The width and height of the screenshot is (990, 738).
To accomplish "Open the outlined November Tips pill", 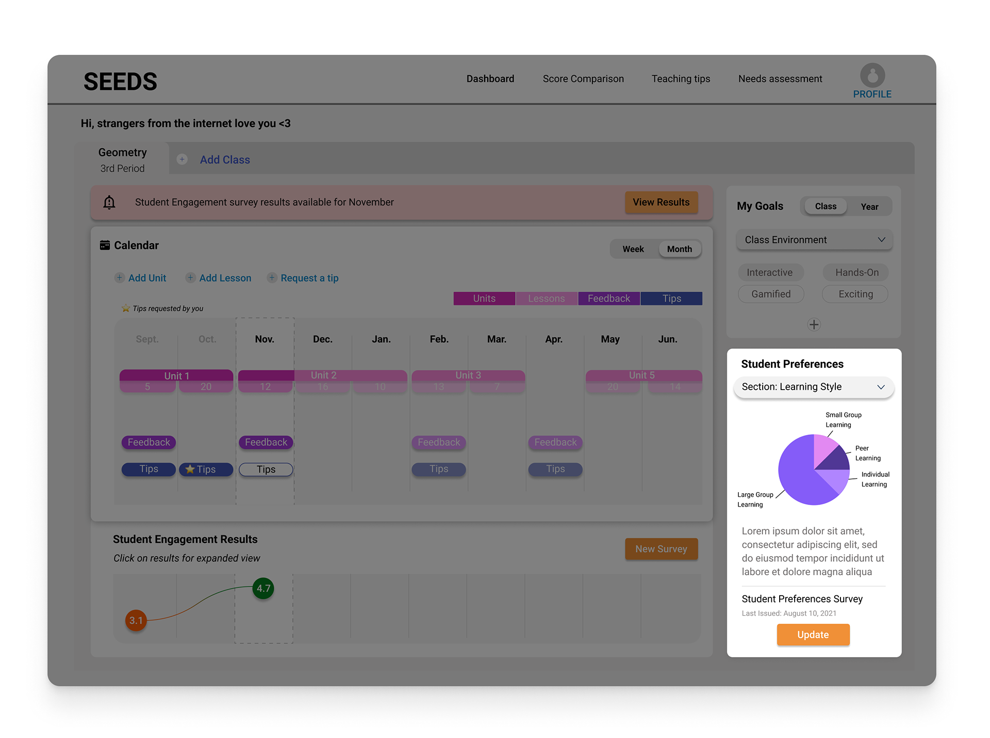I will (266, 469).
